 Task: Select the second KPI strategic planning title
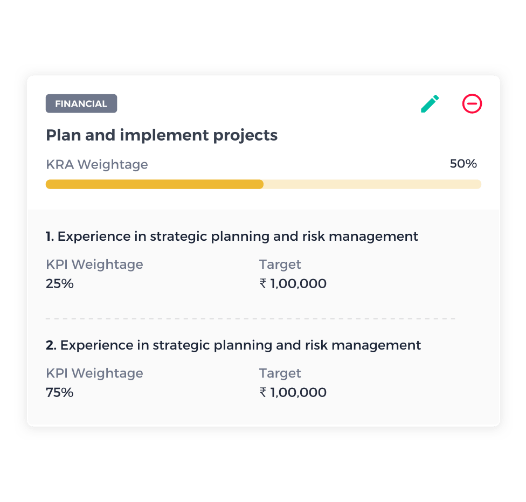click(233, 345)
